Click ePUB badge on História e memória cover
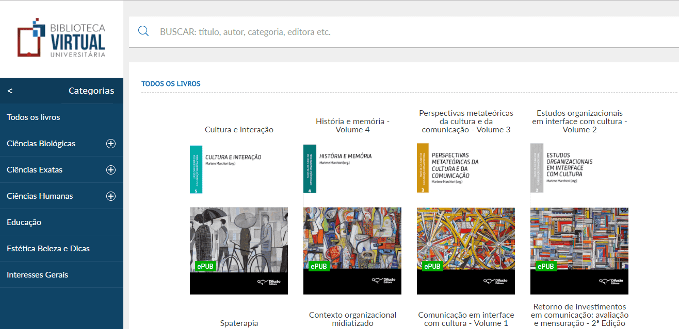The height and width of the screenshot is (329, 679). pos(318,266)
